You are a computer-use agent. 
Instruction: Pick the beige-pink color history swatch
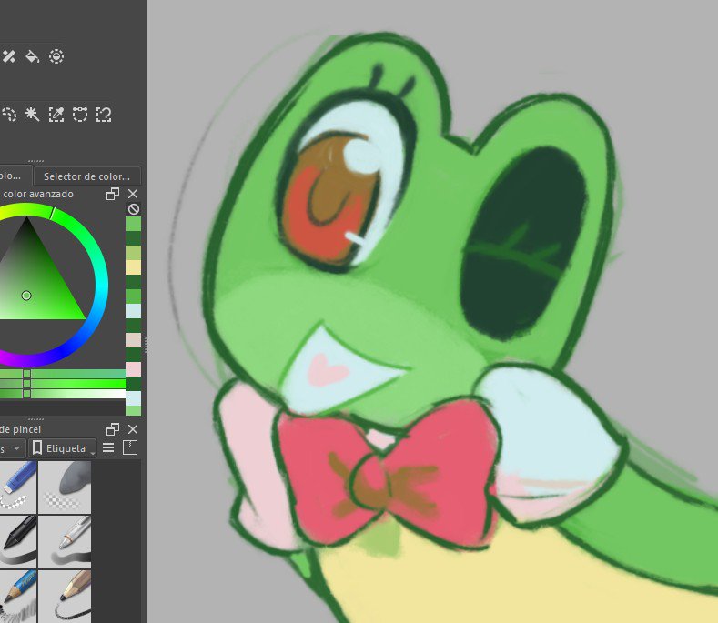(134, 340)
